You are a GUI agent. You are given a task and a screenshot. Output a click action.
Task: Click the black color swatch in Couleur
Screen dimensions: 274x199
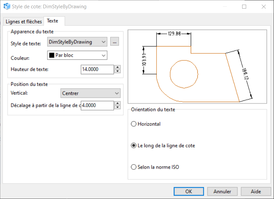pos(52,55)
